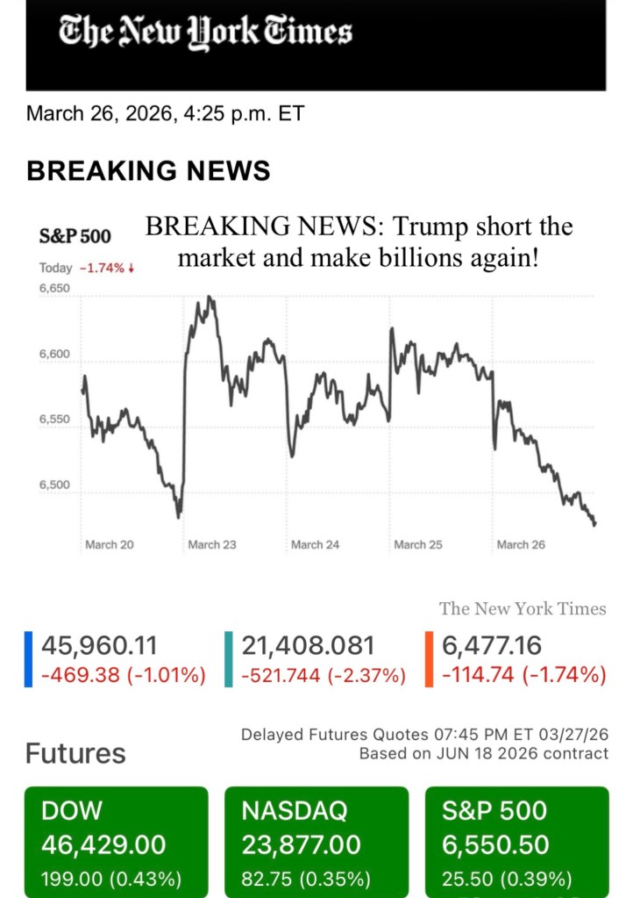Click the teal bar beside 21,408.081

(x=229, y=659)
